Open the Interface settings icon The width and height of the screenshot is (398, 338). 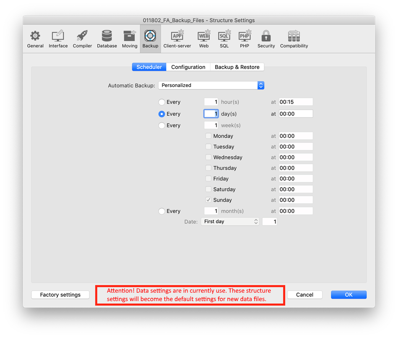click(x=58, y=39)
